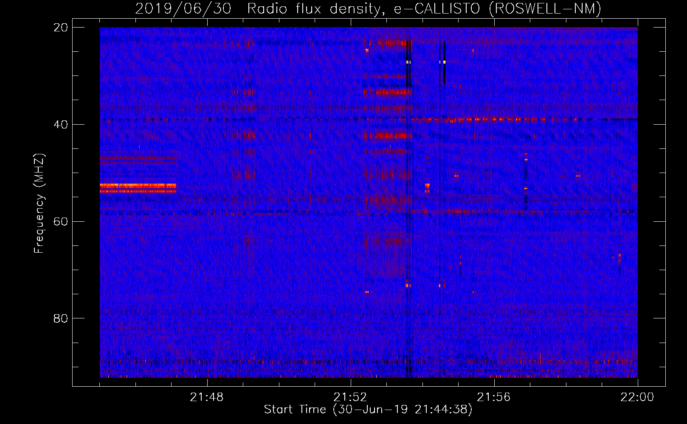This screenshot has height=424, width=687.
Task: Click the '20' frequency tick label
Action: (x=60, y=28)
